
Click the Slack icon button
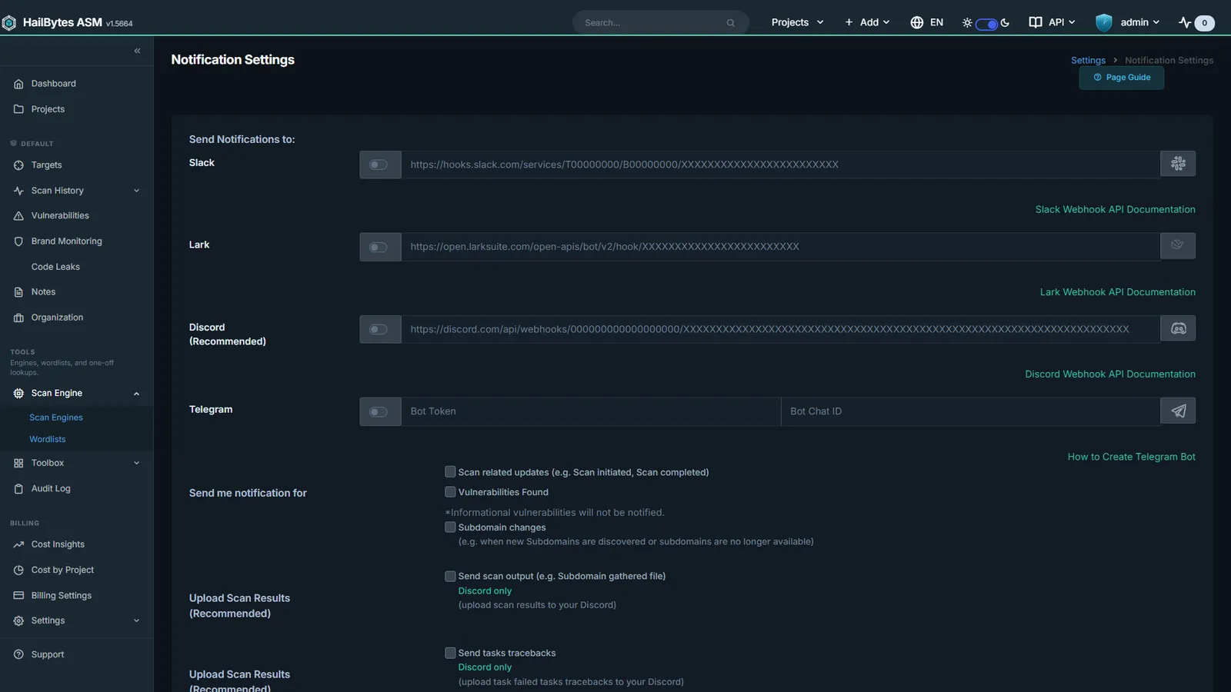tap(1178, 164)
